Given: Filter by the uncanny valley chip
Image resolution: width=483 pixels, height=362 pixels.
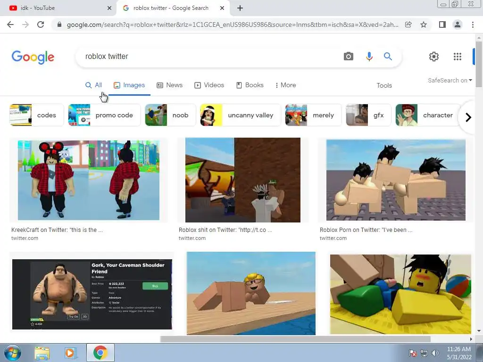Looking at the screenshot, I should pos(240,115).
